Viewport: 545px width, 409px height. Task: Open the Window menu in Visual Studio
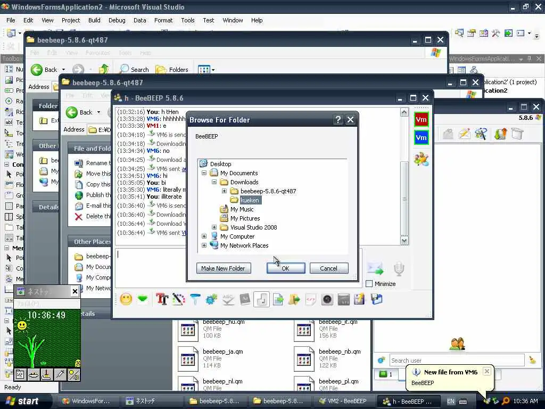click(233, 20)
